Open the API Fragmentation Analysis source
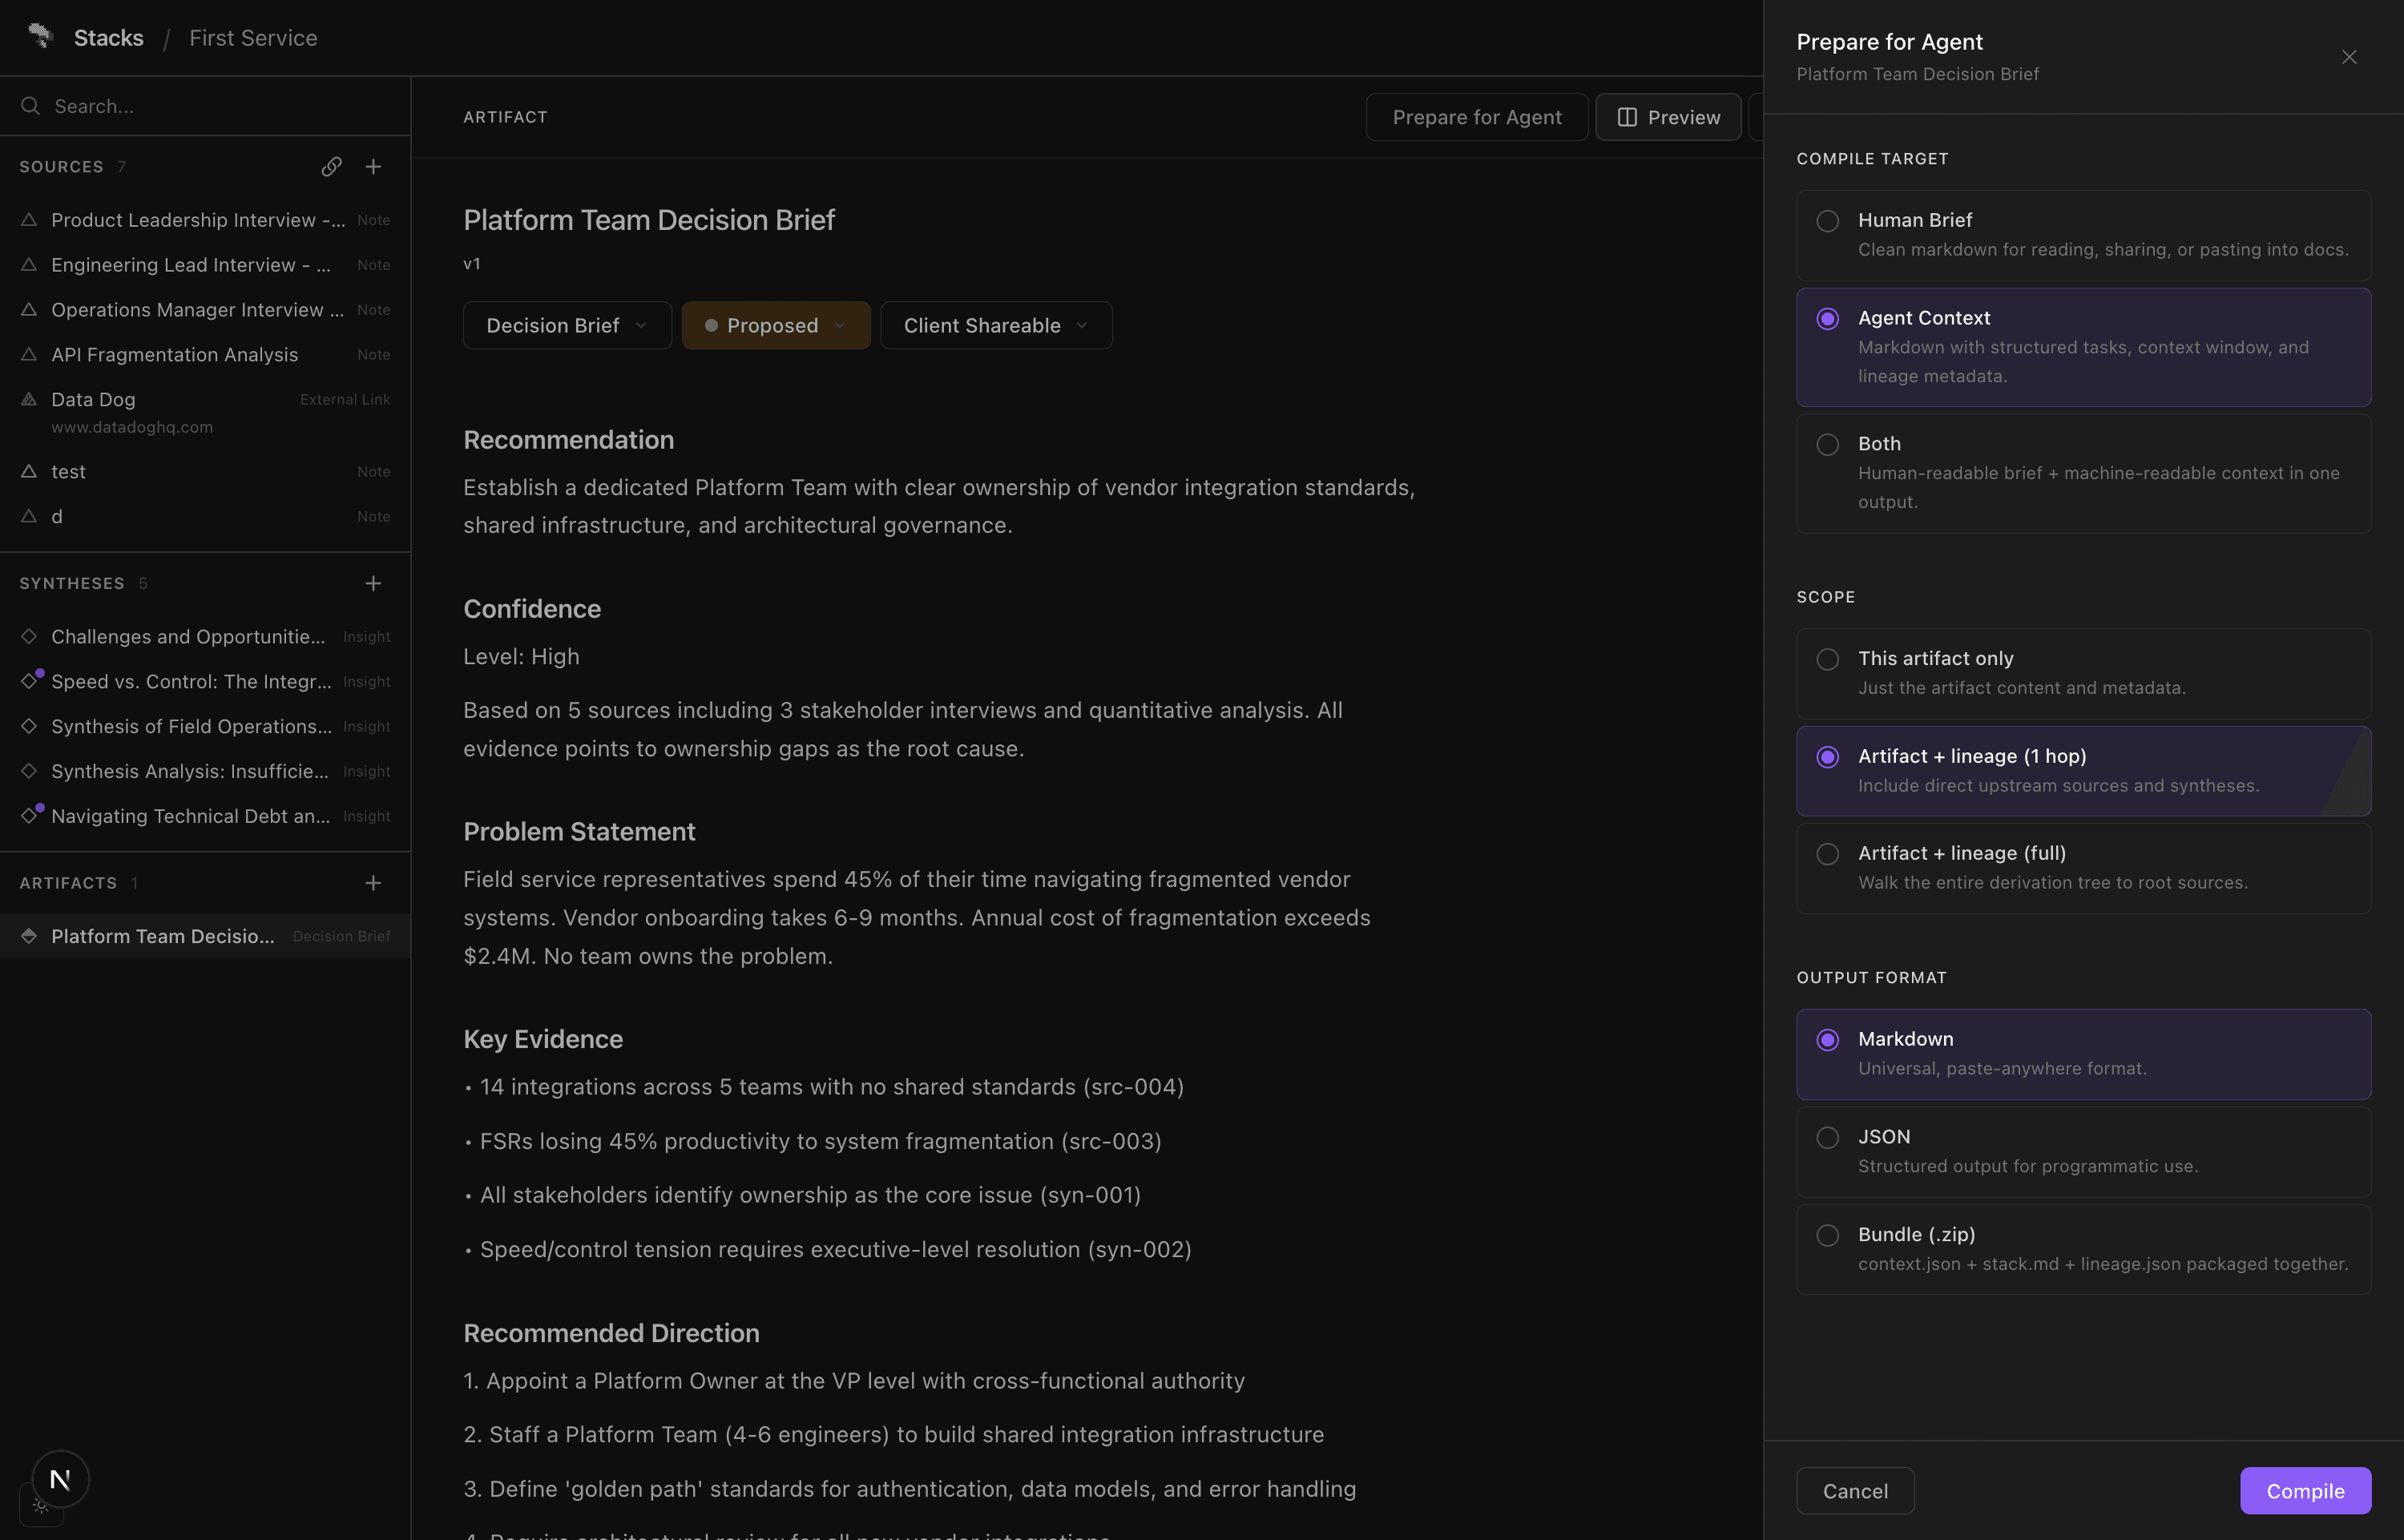The width and height of the screenshot is (2404, 1540). [x=175, y=355]
